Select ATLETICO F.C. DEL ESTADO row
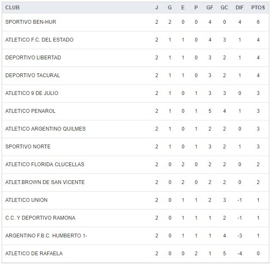The width and height of the screenshot is (271, 265). click(x=39, y=40)
